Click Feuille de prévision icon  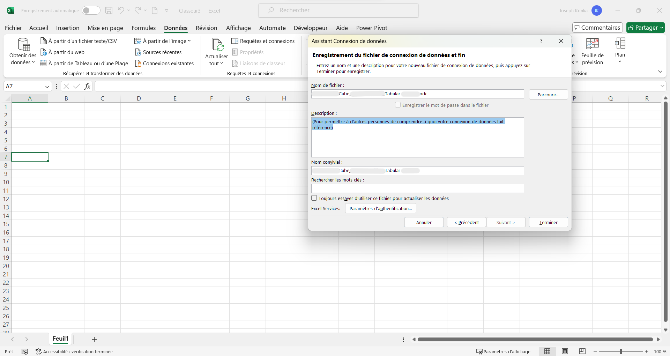[x=593, y=44]
